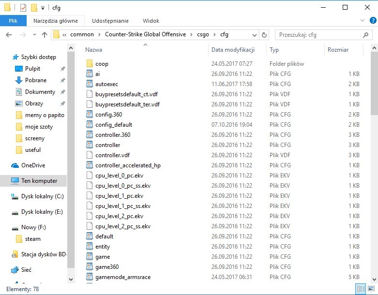
Task: Go forward with the right arrow button
Action: (23, 35)
